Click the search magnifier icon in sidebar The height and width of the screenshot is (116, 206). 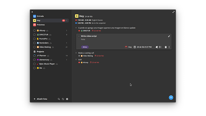[59, 99]
